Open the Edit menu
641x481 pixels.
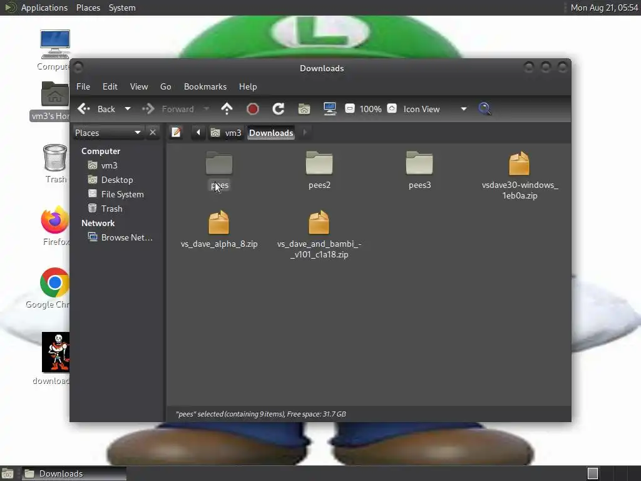click(110, 86)
